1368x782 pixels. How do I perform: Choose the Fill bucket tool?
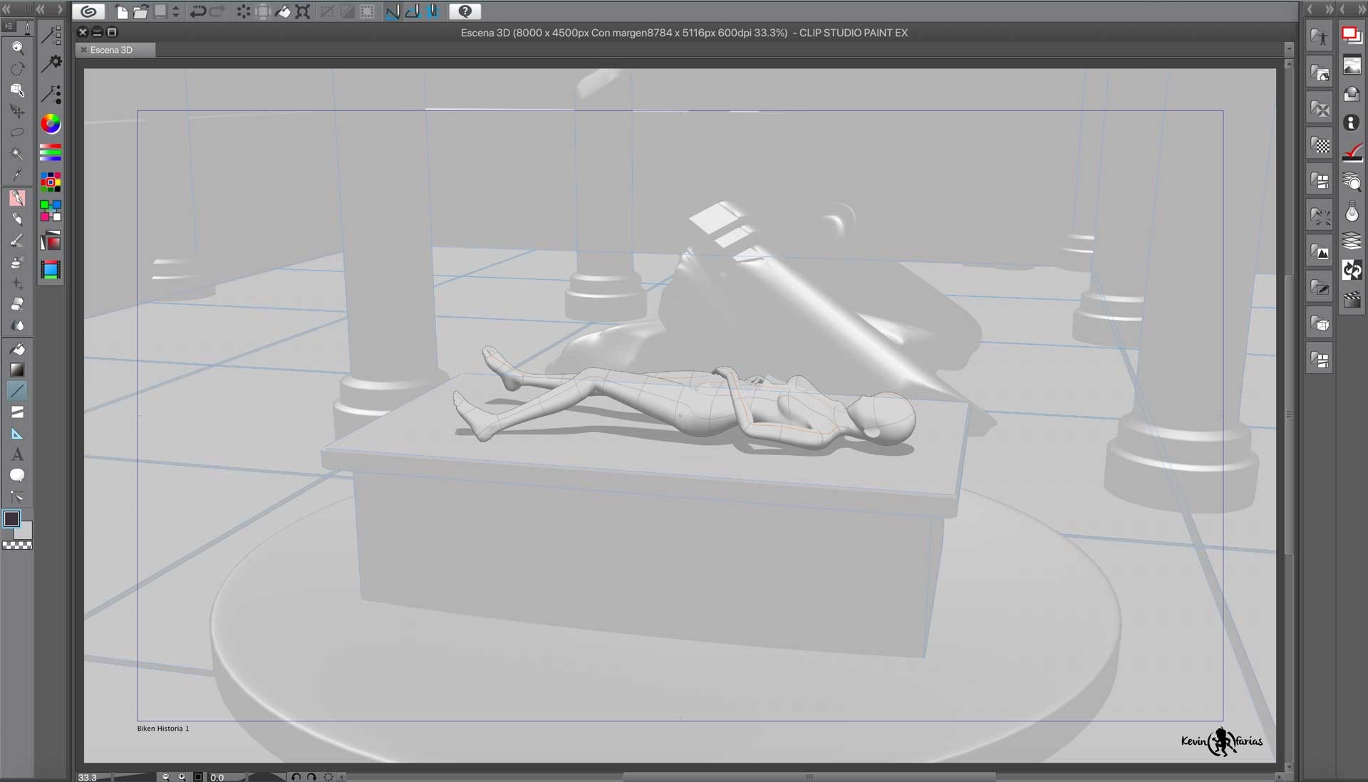pos(17,348)
